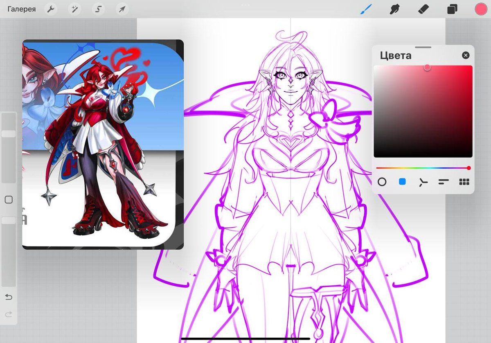This screenshot has height=343, width=491.
Task: Close the Colors (Цвета) panel
Action: click(x=466, y=55)
